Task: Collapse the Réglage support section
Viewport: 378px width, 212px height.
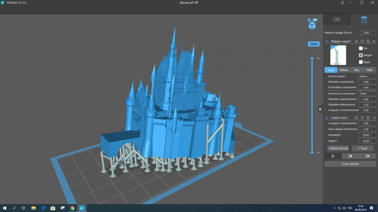Action: 374,41
